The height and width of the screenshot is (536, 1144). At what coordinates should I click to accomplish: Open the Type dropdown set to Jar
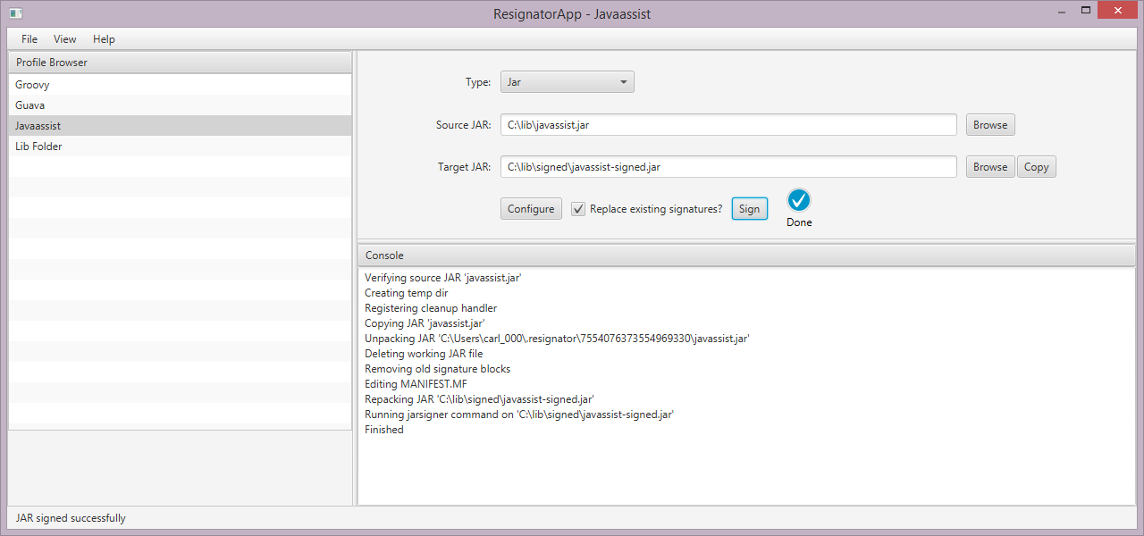coord(567,82)
